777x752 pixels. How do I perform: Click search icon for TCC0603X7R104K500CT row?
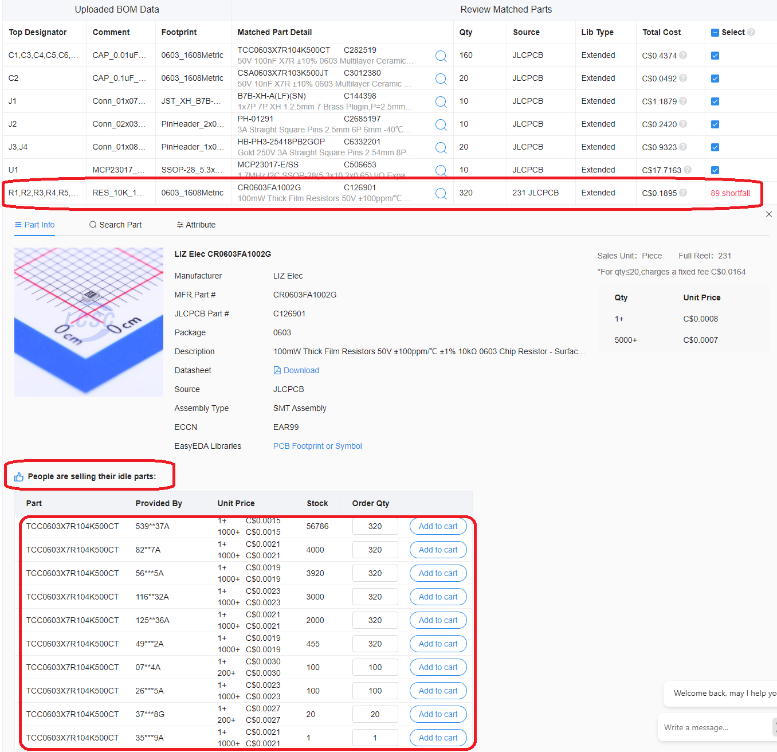coord(441,56)
